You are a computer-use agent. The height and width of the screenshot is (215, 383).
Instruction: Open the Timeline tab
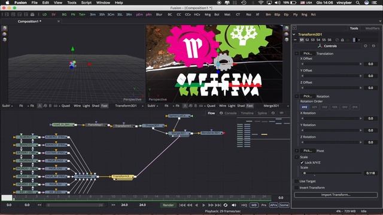click(247, 113)
